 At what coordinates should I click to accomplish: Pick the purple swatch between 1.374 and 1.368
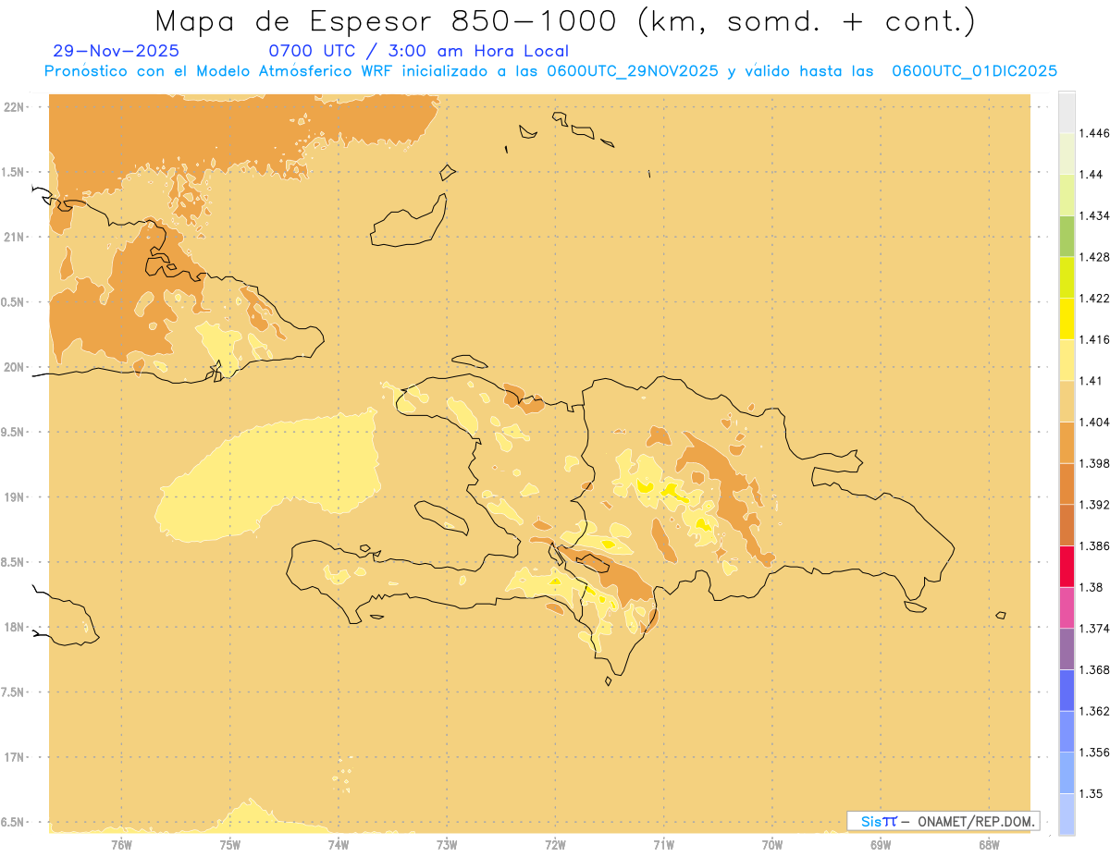[1067, 649]
